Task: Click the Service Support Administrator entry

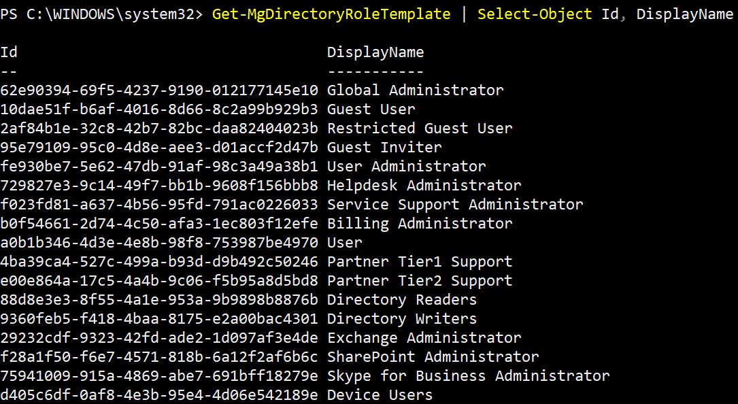Action: pyautogui.click(x=455, y=204)
